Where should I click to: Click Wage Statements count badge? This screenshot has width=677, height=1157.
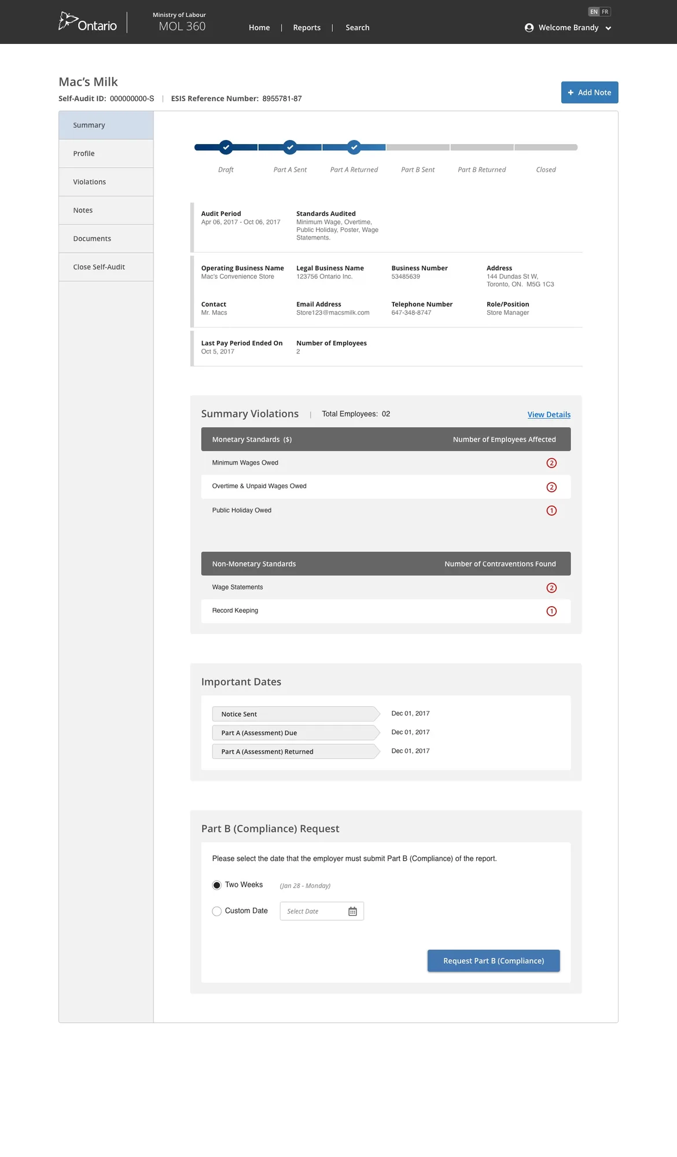click(551, 588)
